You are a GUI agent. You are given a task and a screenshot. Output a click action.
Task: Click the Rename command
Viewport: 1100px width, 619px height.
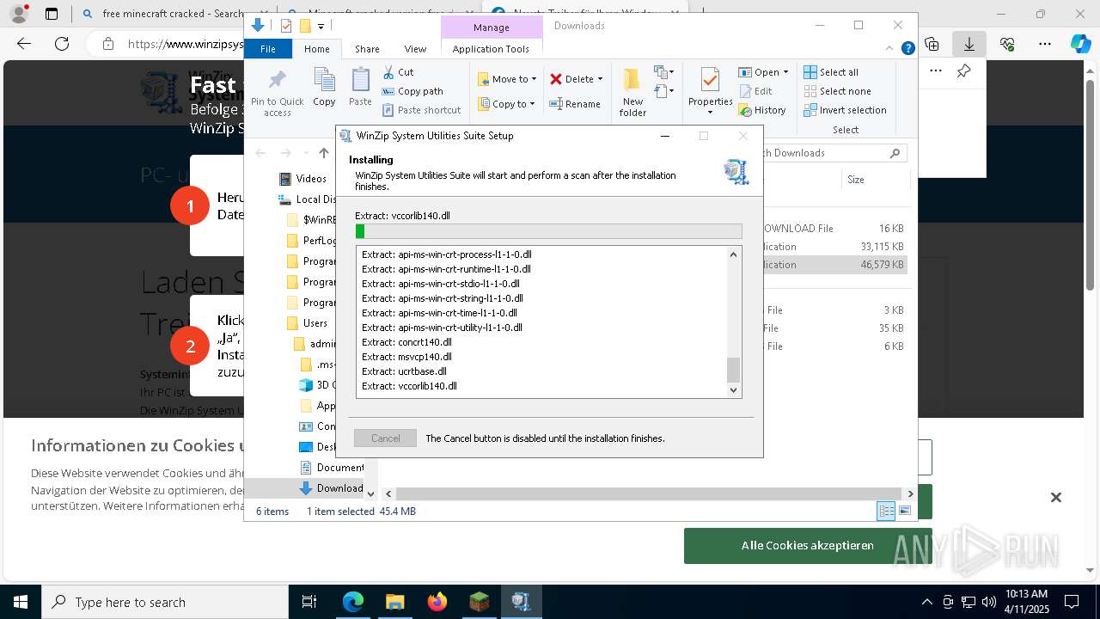[x=575, y=104]
